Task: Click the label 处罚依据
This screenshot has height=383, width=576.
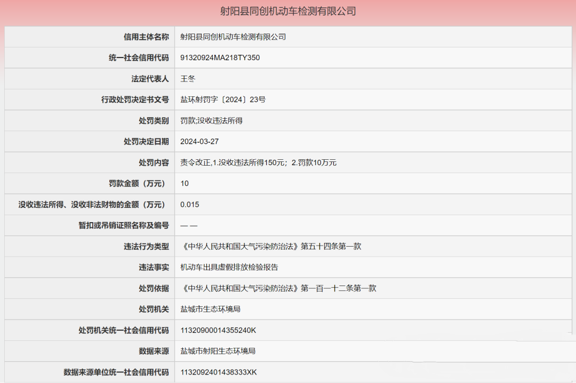Action: 154,288
